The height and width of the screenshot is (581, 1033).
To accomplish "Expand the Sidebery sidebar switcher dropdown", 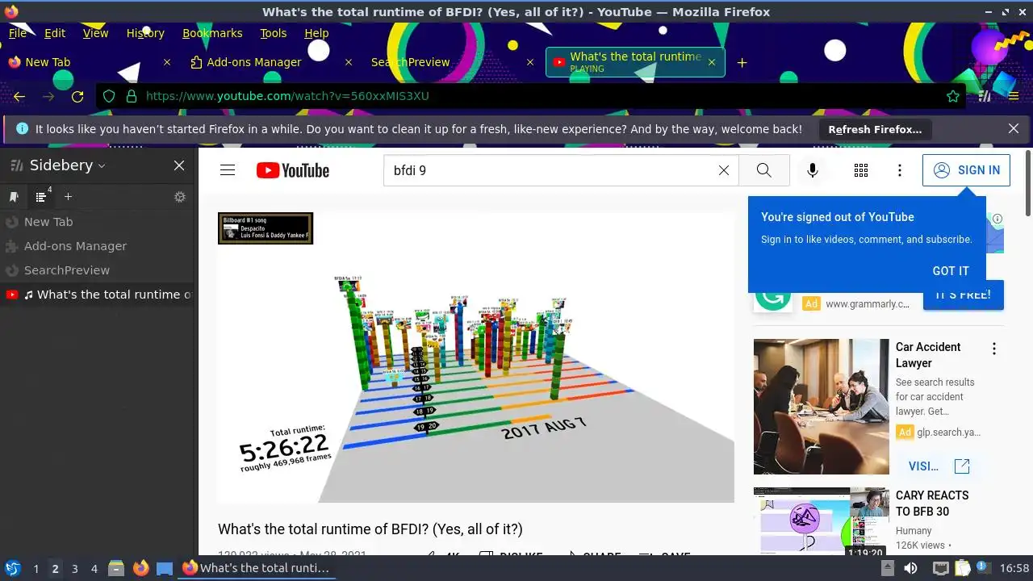I will 102,165.
